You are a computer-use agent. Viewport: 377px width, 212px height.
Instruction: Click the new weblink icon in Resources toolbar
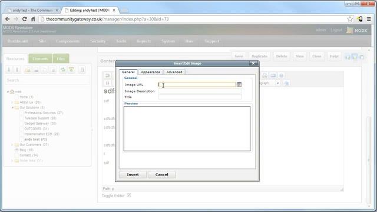coord(36,69)
